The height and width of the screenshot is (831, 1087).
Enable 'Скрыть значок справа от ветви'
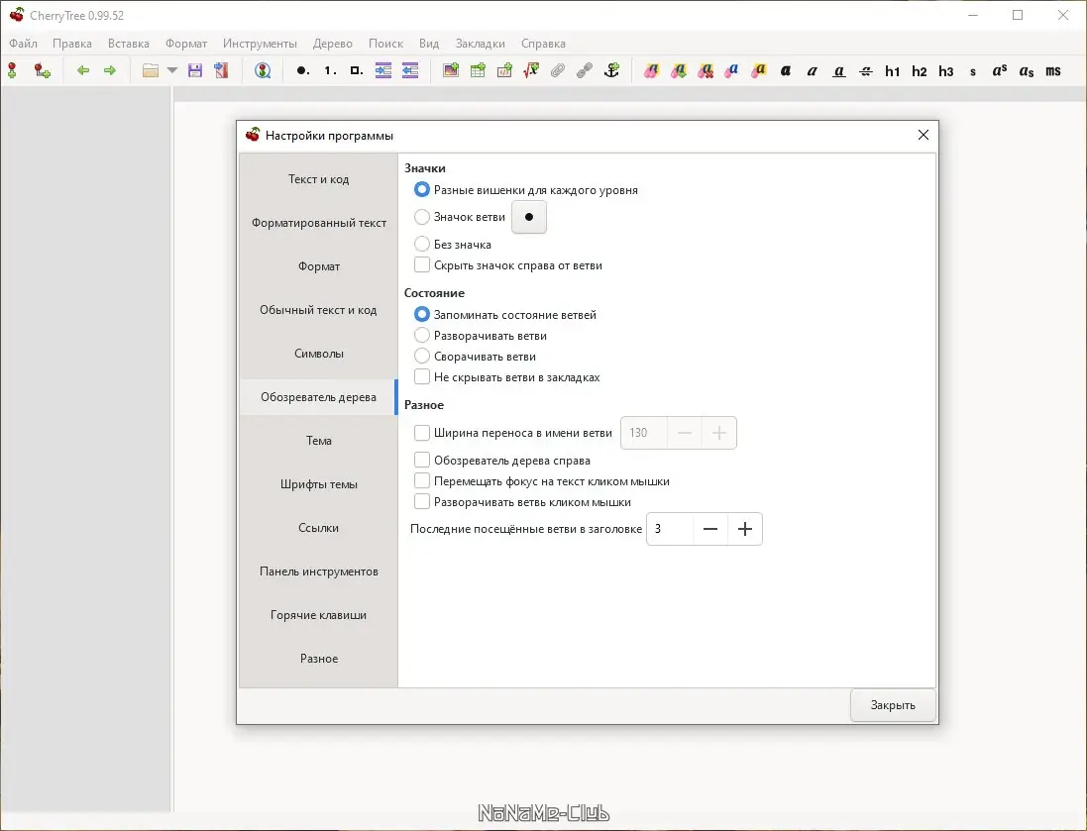421,264
